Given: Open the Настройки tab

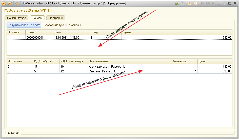Looking at the screenshot, I should click(56, 18).
